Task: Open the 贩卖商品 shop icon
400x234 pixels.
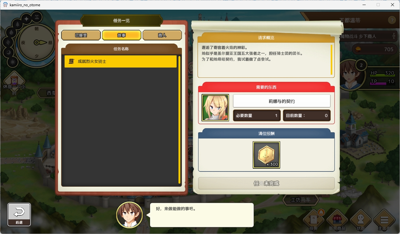Action: coord(337,220)
